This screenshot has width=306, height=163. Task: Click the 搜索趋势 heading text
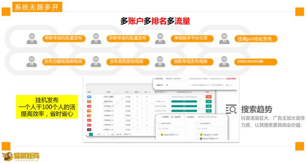pos(257,109)
